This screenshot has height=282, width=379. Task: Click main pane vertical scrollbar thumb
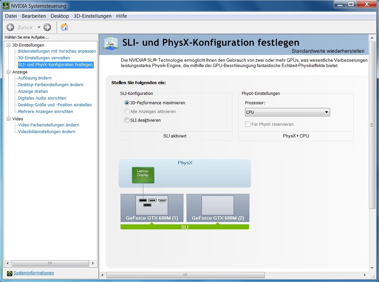[x=372, y=125]
